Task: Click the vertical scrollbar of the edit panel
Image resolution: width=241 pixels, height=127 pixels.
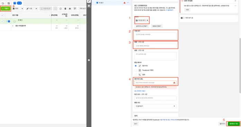Action: pyautogui.click(x=240, y=65)
